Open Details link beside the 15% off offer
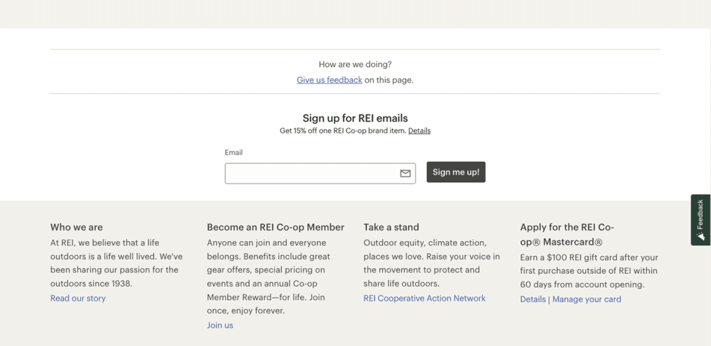The height and width of the screenshot is (346, 711). click(419, 131)
